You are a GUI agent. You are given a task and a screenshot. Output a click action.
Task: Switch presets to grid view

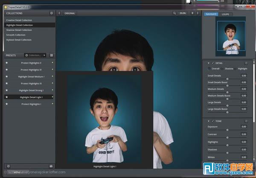coord(52,55)
